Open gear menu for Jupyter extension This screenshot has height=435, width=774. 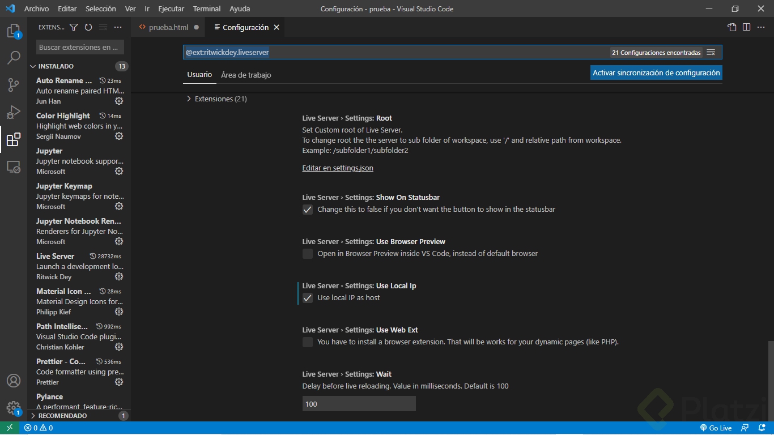coord(119,171)
